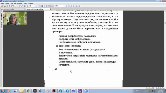Click the system clock in the tray
The height and width of the screenshot is (93, 166).
tap(160, 91)
